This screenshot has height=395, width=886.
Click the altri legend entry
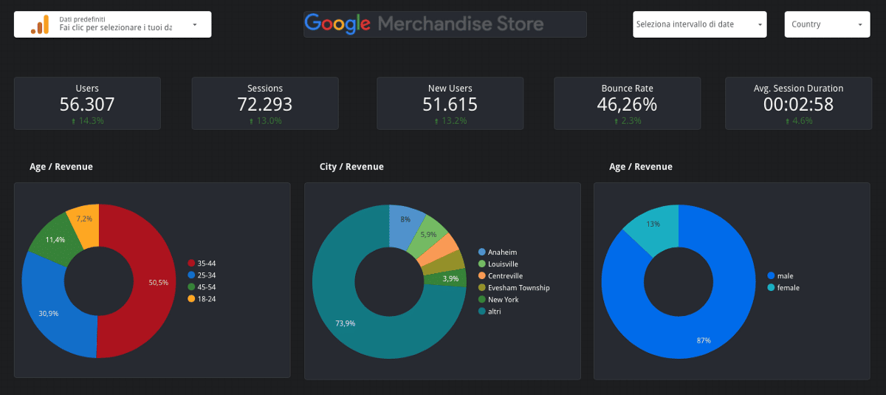[490, 312]
